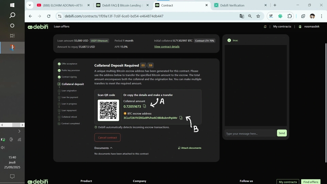Bookmark this page with the star icon
Viewport: 327px width, 184px height.
[258, 16]
